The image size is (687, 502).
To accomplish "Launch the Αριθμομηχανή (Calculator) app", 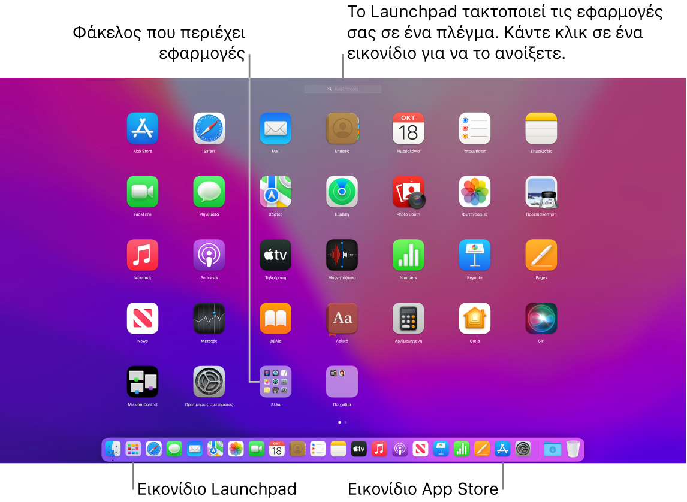I will point(408,318).
